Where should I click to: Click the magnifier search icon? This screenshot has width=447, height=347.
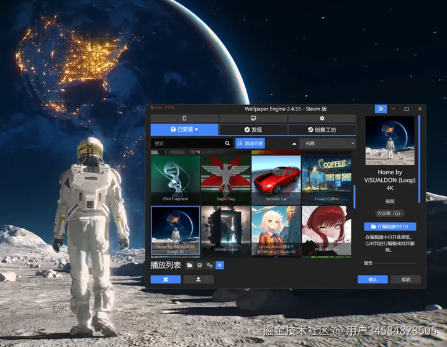[x=227, y=143]
